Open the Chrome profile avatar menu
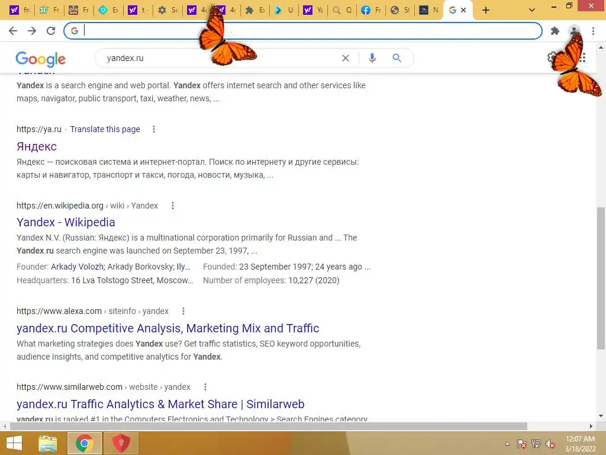 (574, 31)
